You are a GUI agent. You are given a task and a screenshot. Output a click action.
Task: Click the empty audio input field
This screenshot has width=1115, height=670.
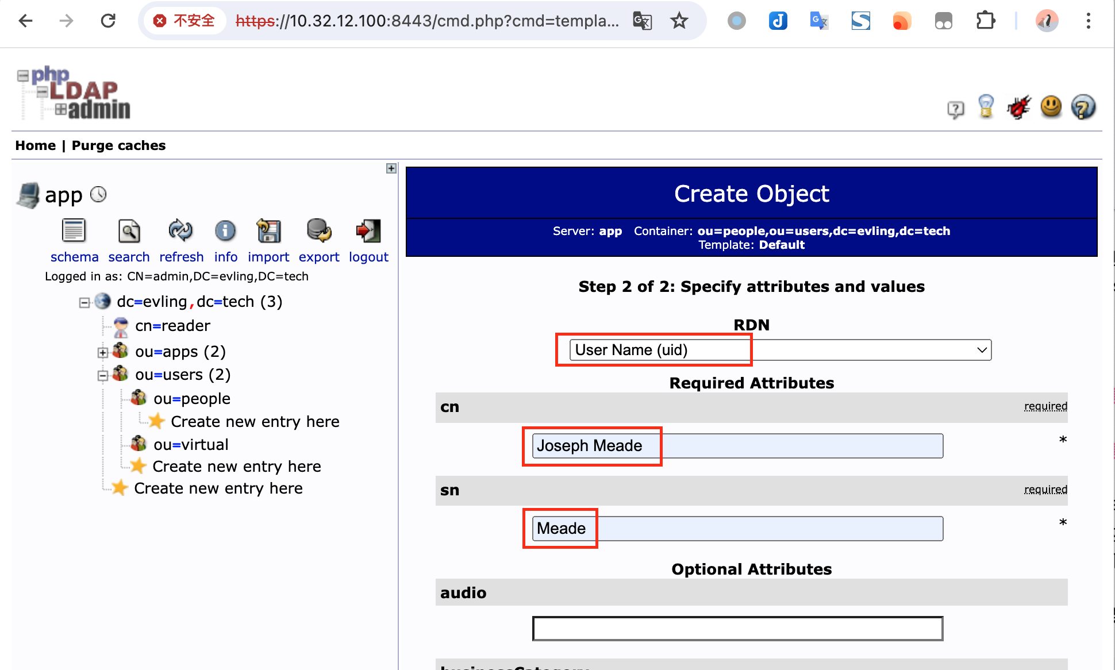(737, 629)
